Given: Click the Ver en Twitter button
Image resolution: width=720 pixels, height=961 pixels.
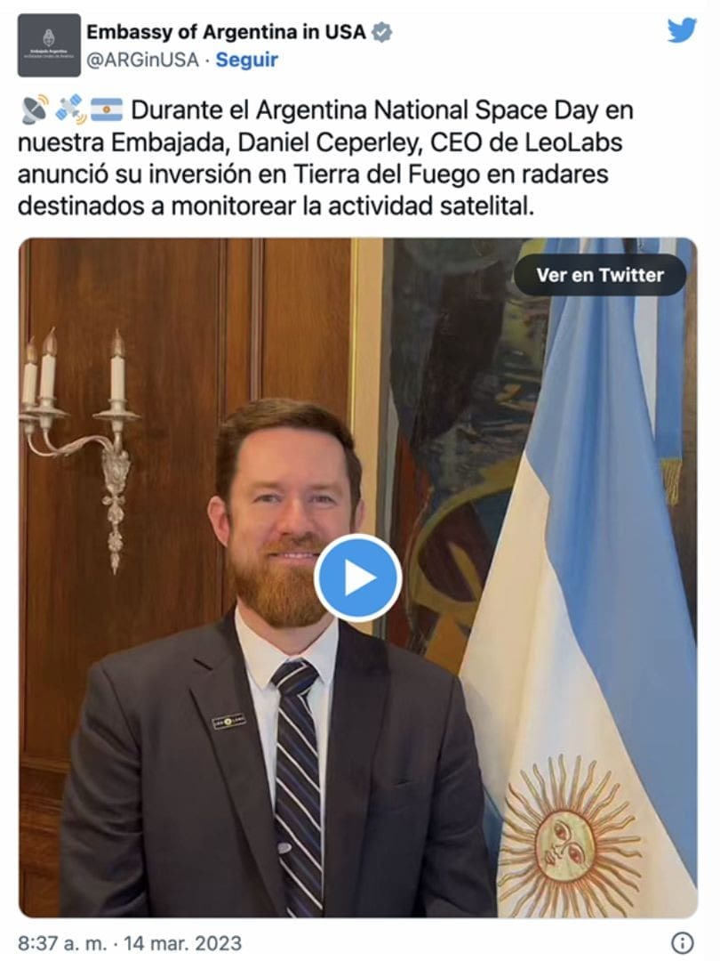Looking at the screenshot, I should (x=600, y=275).
